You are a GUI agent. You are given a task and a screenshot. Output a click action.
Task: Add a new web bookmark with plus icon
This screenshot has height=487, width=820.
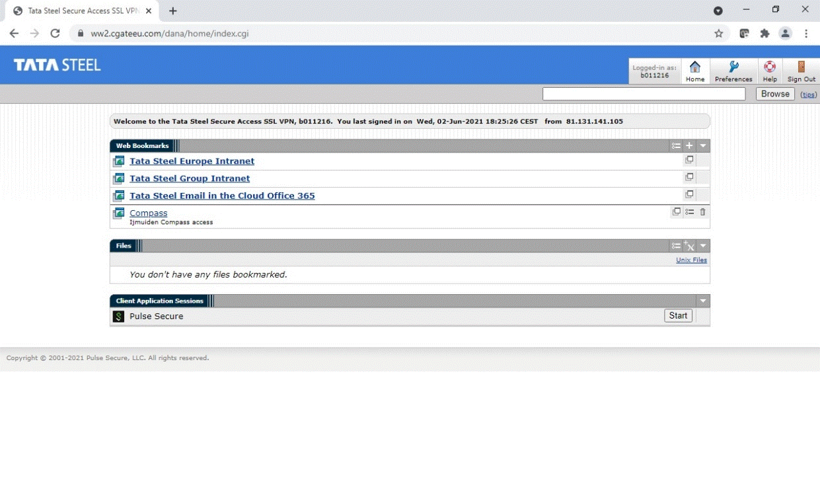click(689, 146)
